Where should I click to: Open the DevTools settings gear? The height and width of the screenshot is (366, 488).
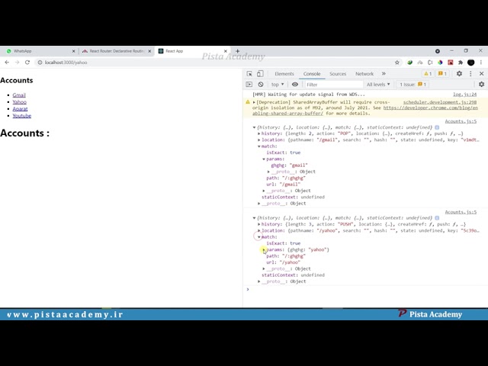pos(459,74)
